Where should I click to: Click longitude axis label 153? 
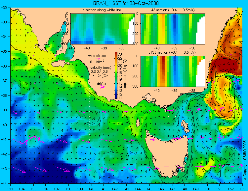pos(242,189)
